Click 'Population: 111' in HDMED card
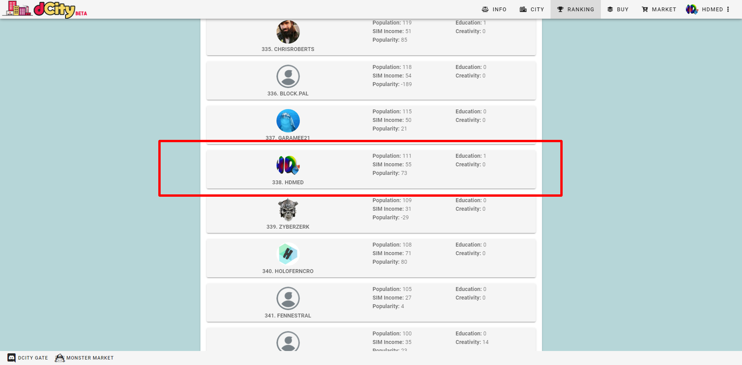The image size is (742, 365). [x=392, y=156]
